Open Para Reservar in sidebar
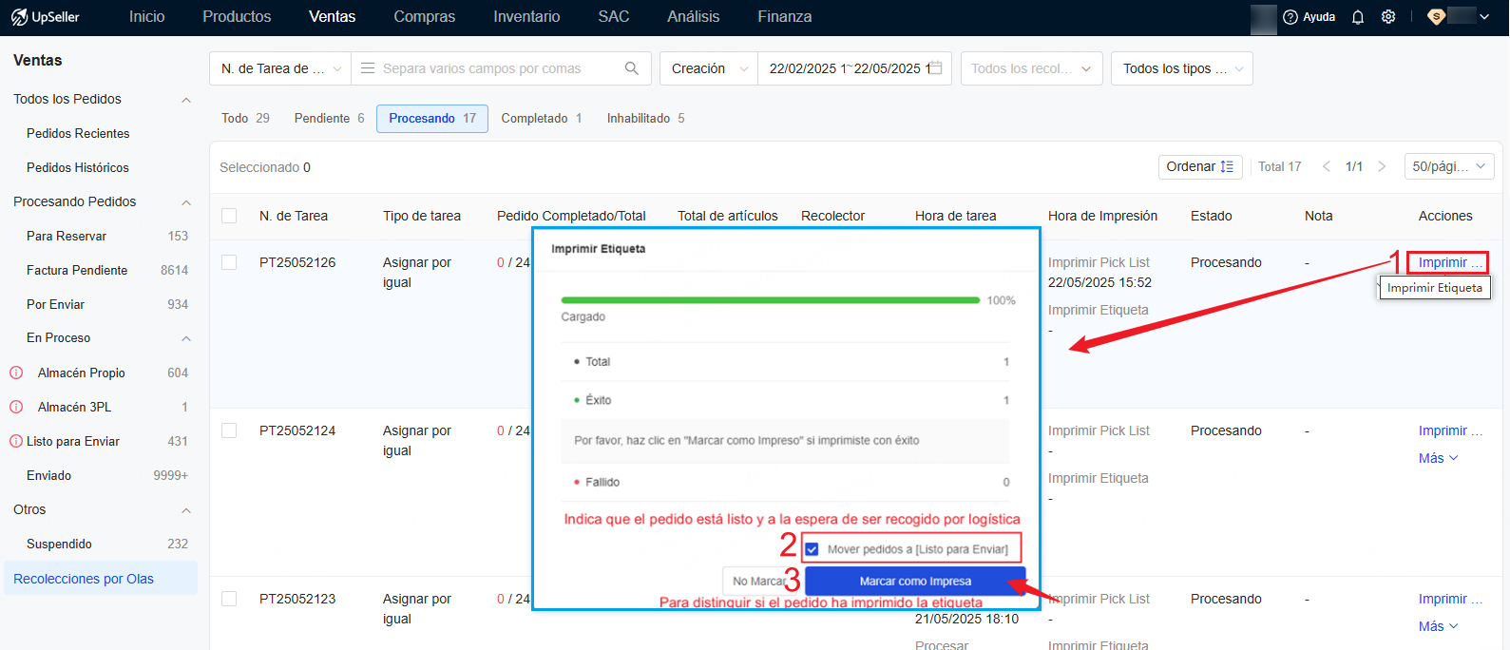 67,236
